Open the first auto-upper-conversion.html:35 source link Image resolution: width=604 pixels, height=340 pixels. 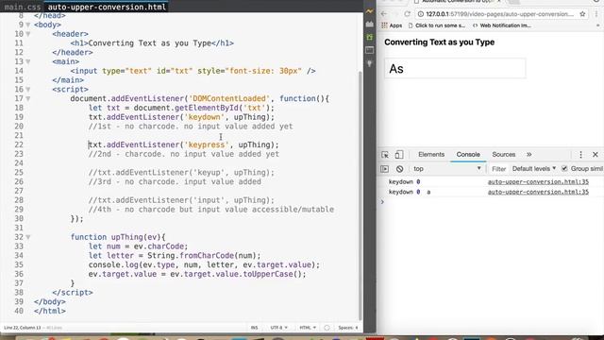click(538, 182)
